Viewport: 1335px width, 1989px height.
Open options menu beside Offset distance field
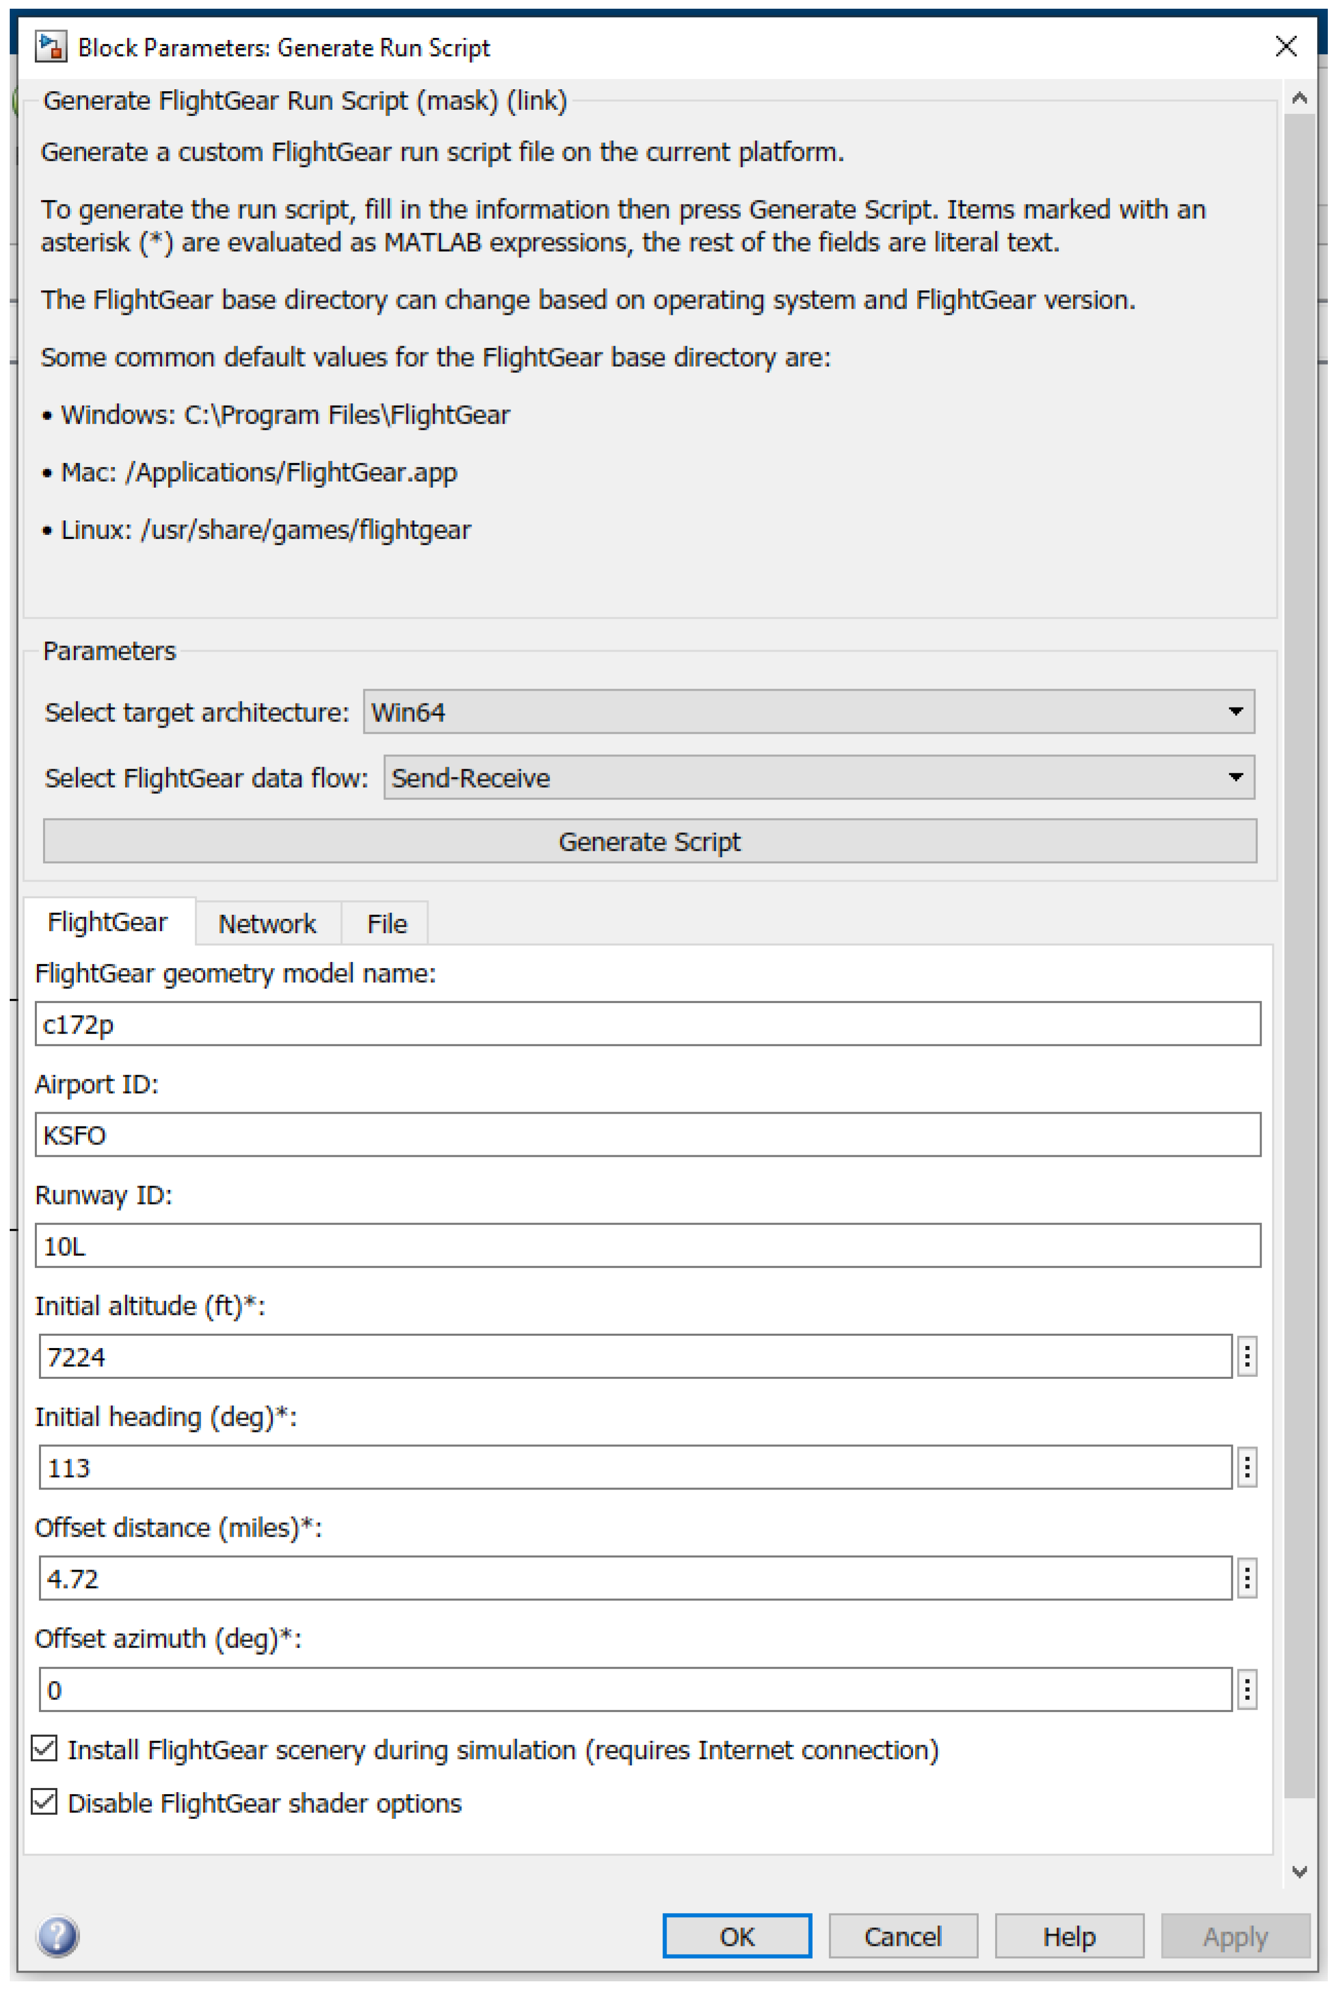point(1246,1578)
